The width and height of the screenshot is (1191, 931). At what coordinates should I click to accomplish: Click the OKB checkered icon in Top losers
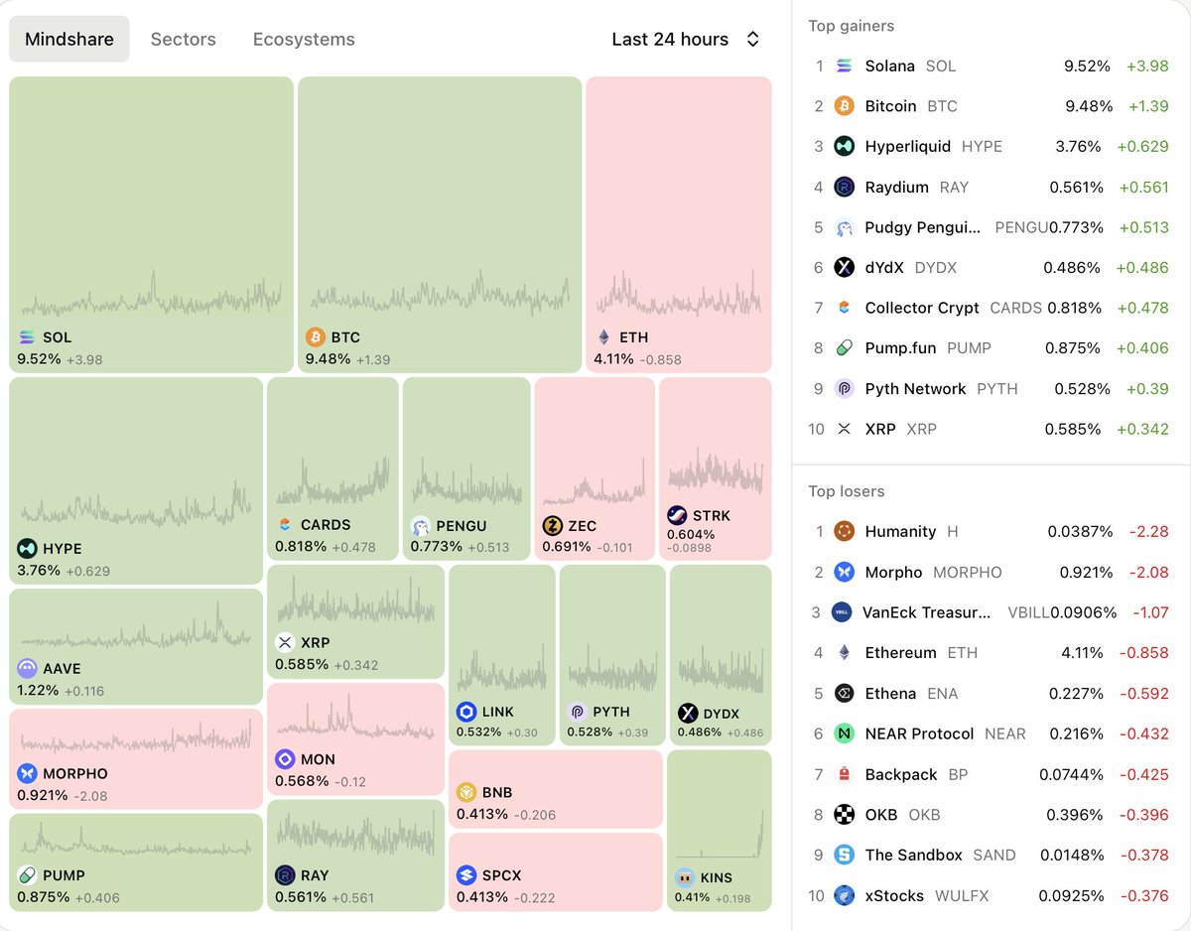(x=844, y=815)
